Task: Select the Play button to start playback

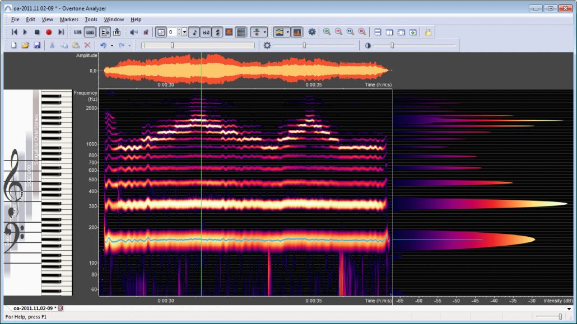Action: tap(25, 32)
